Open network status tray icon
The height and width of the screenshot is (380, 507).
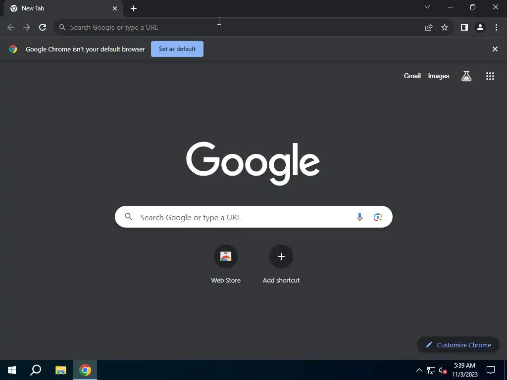pyautogui.click(x=431, y=370)
